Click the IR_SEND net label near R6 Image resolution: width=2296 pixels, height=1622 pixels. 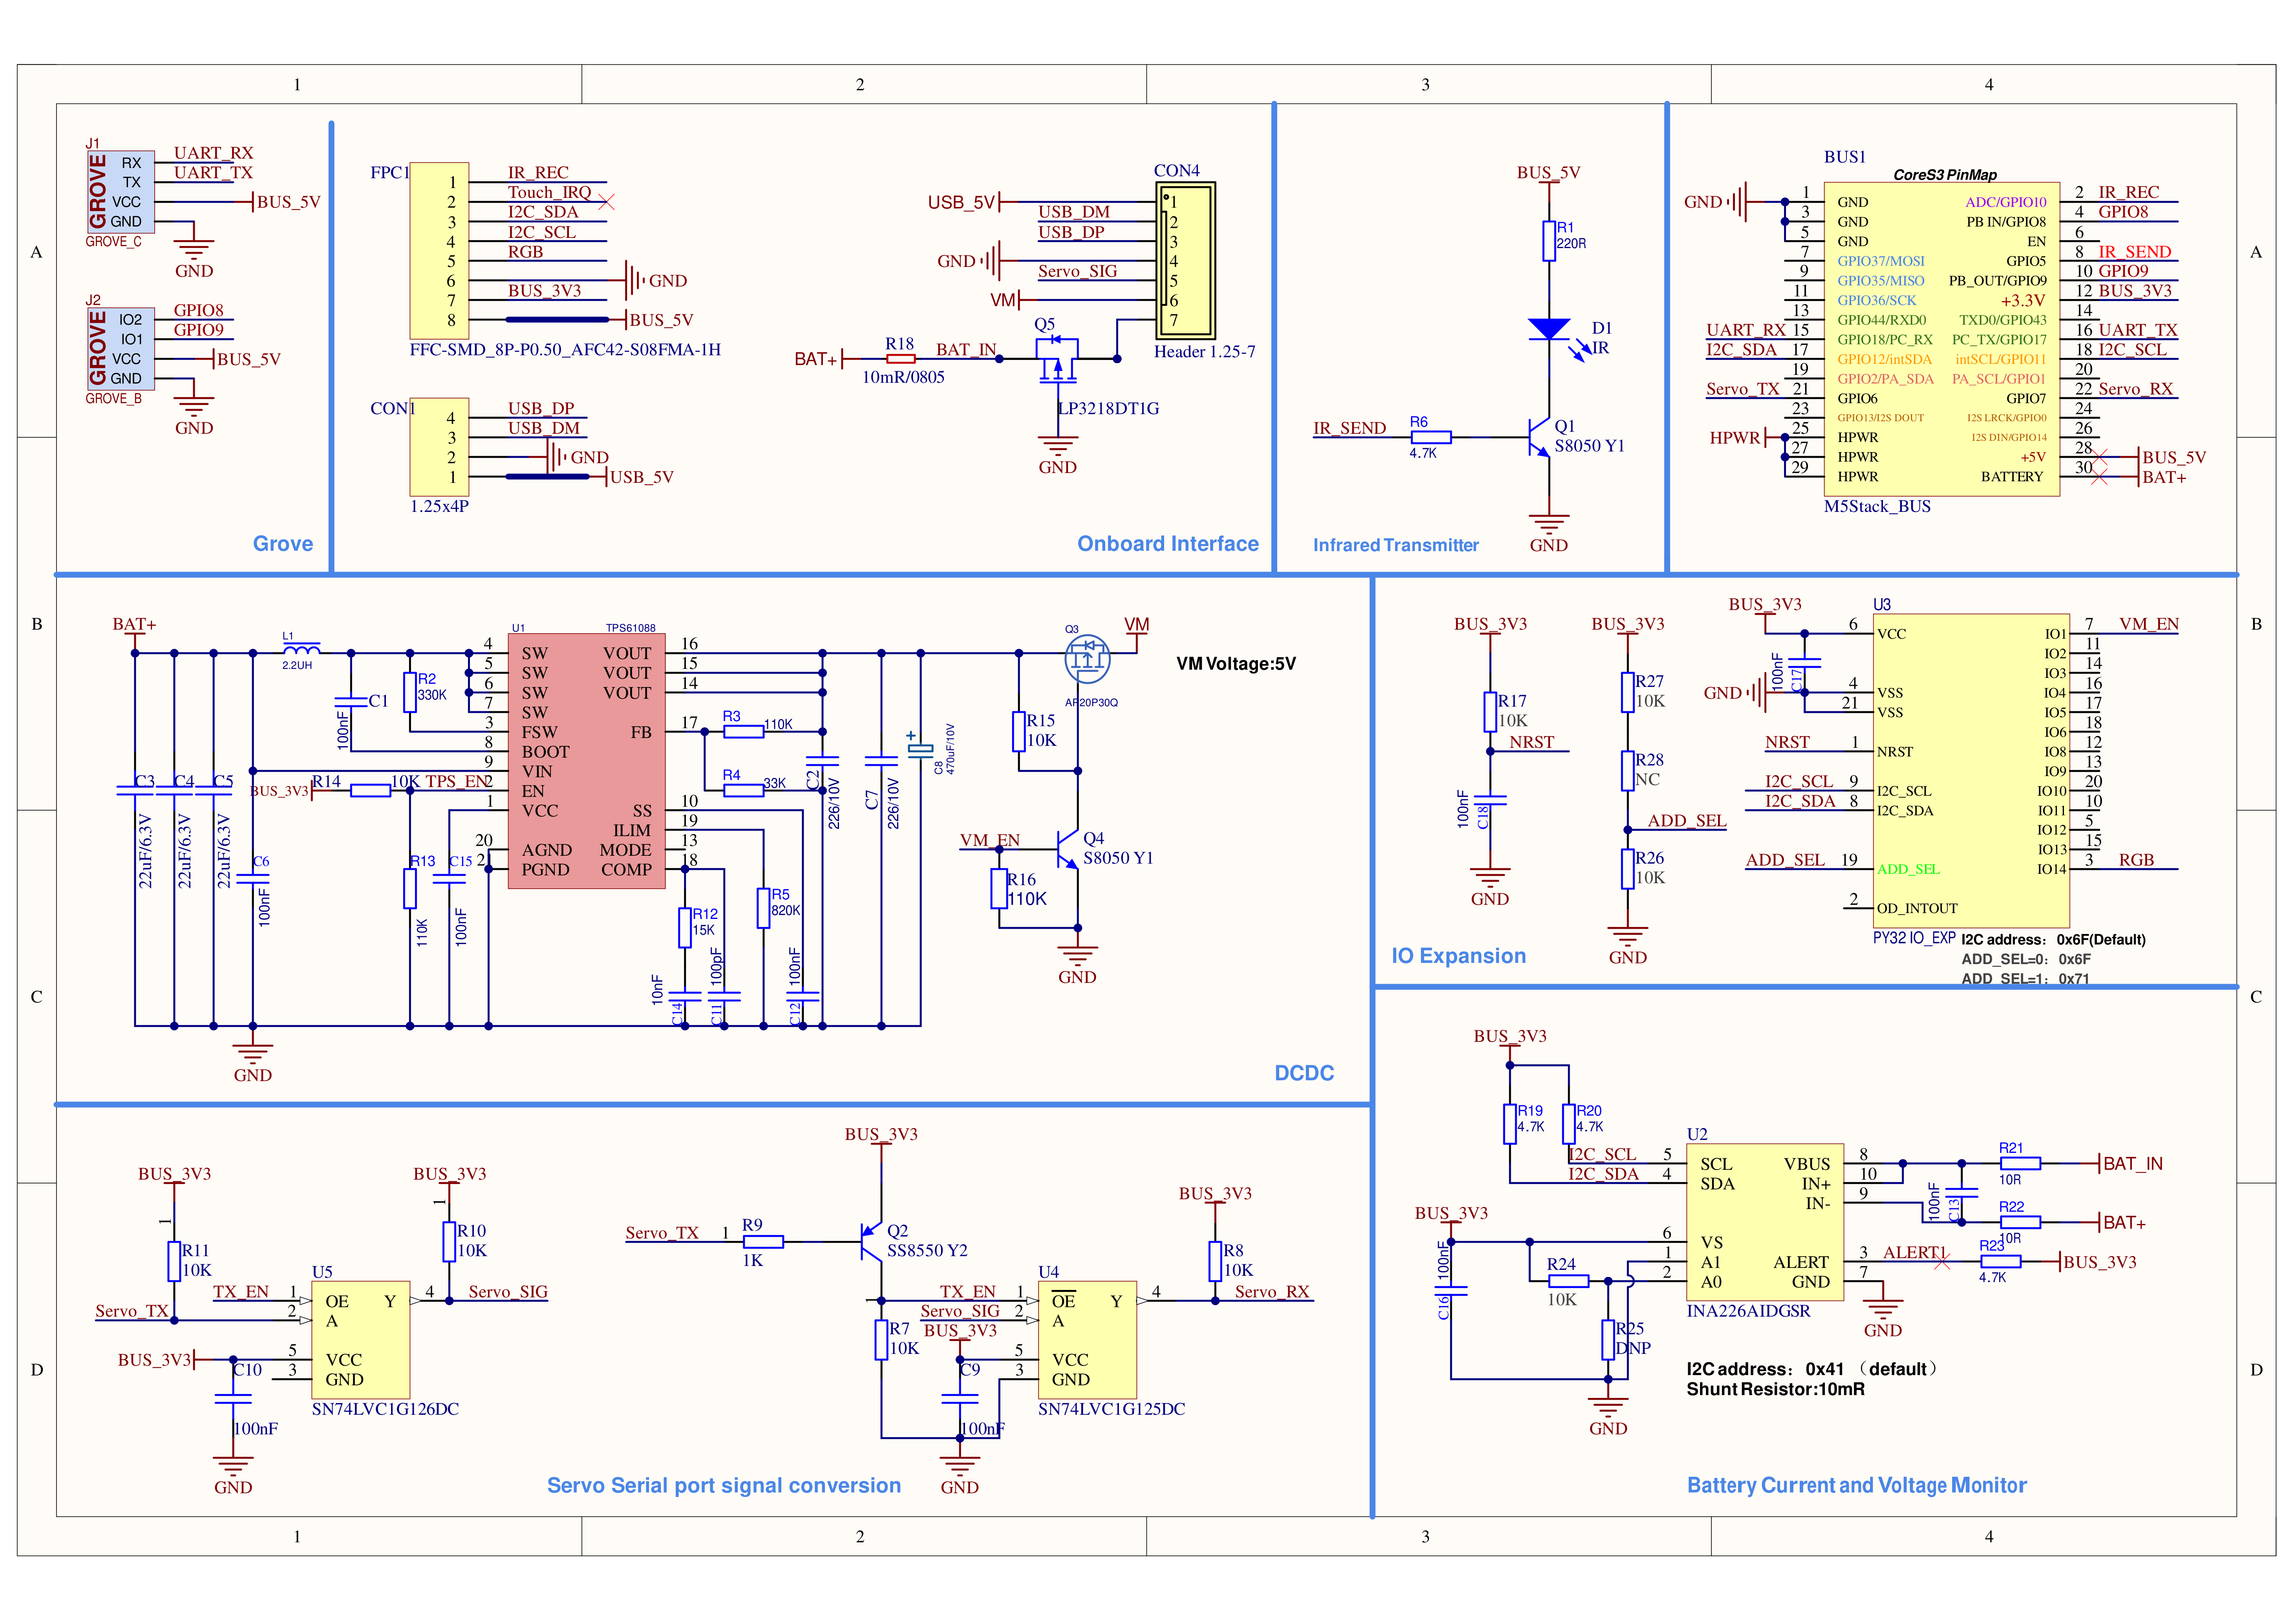coord(1349,428)
